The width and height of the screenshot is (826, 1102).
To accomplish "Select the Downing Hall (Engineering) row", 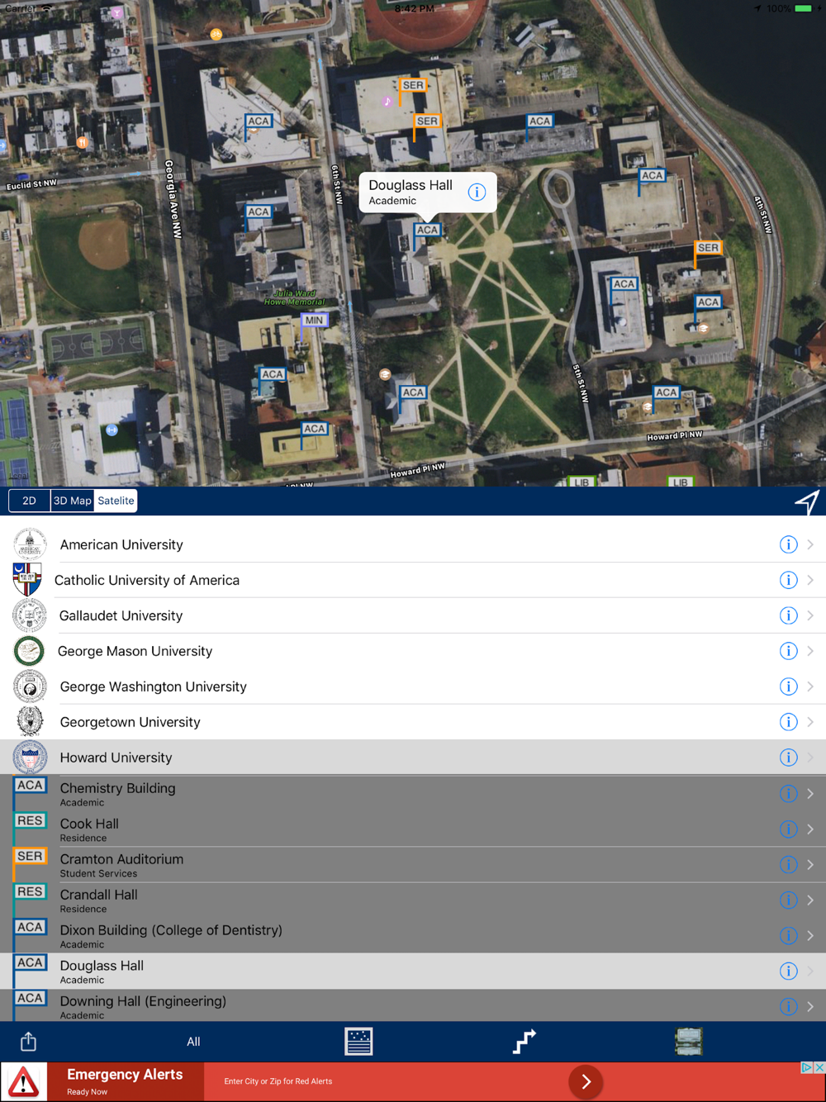I will tap(413, 1006).
